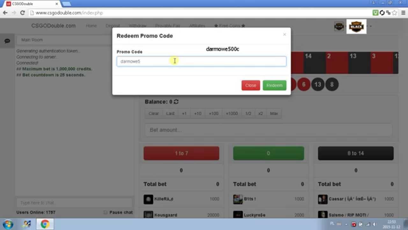Image resolution: width=408 pixels, height=230 pixels.
Task: Open the Free Coins nav link
Action: pyautogui.click(x=229, y=26)
